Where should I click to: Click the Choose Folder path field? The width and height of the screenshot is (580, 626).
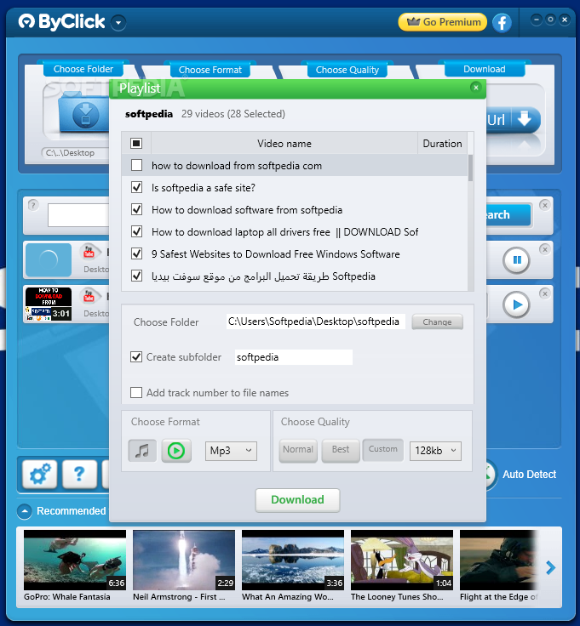pos(315,322)
